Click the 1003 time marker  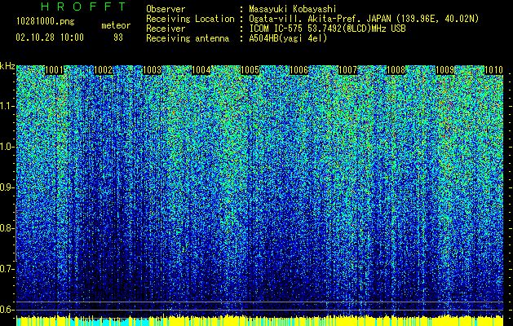tap(153, 70)
